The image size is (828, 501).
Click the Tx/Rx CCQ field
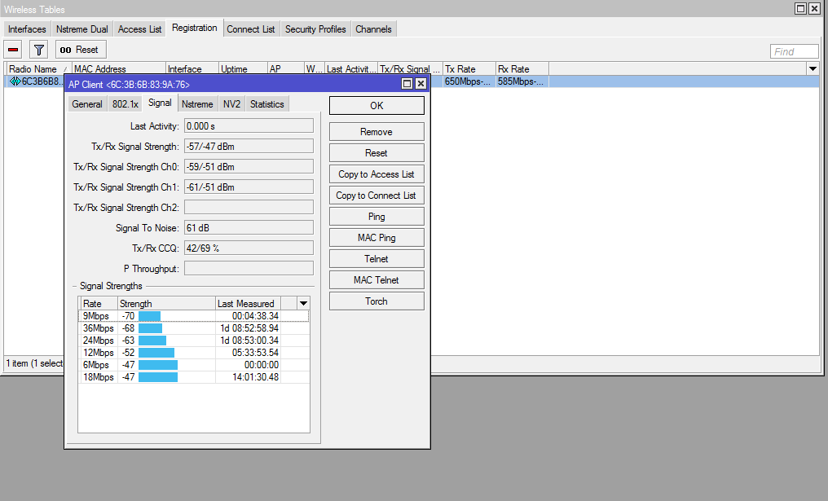click(x=249, y=248)
